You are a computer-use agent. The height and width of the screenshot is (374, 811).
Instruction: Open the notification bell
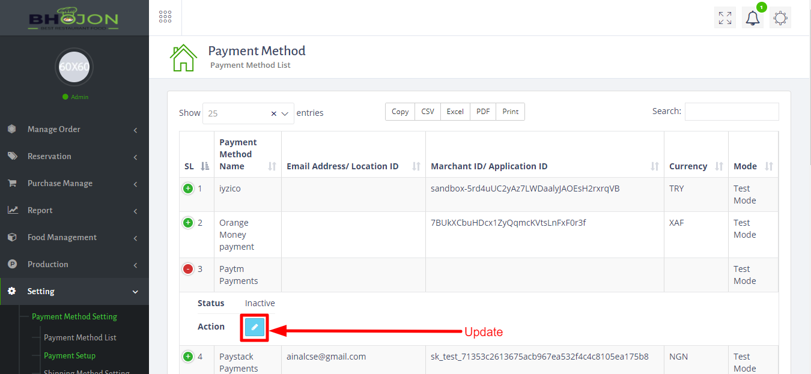coord(752,18)
